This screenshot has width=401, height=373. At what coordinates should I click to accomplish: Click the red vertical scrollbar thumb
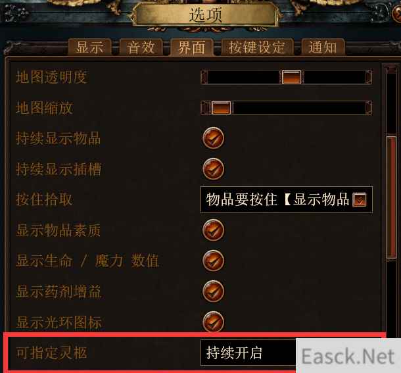point(391,197)
